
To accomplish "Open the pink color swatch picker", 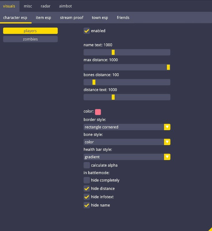I will (x=98, y=112).
